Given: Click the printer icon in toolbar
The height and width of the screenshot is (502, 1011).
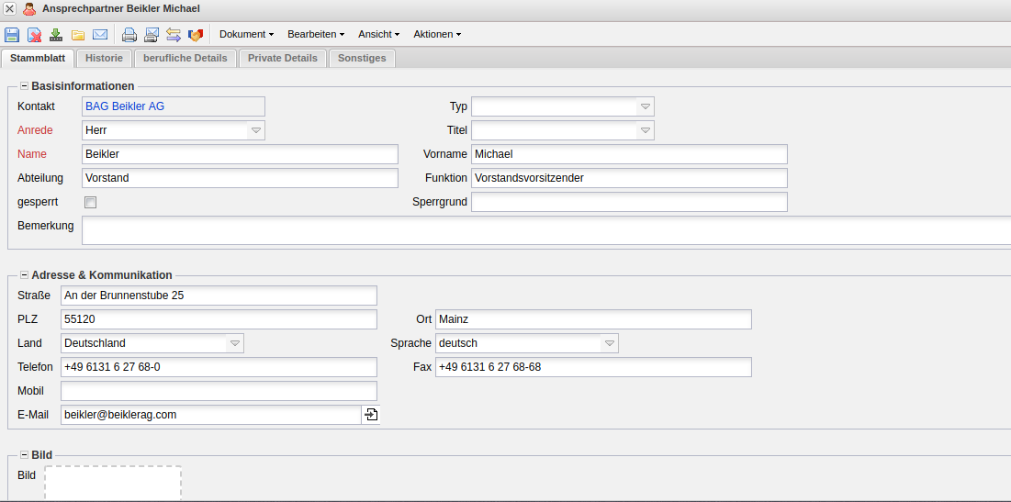Looking at the screenshot, I should tap(129, 35).
